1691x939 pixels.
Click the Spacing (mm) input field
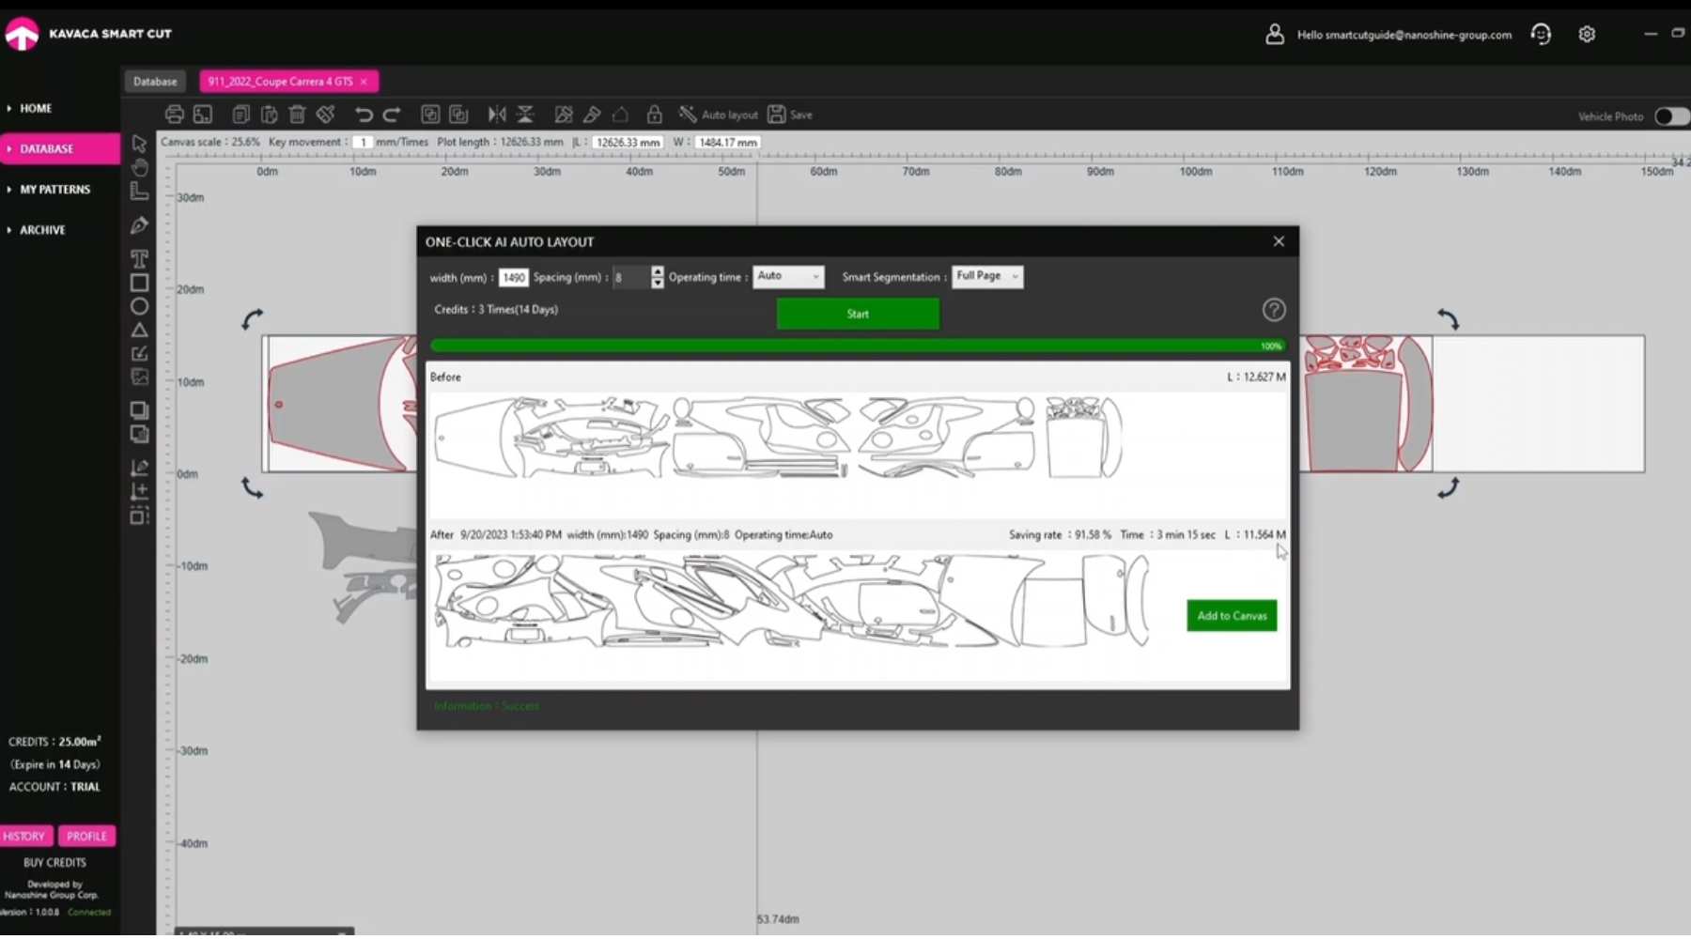point(631,277)
